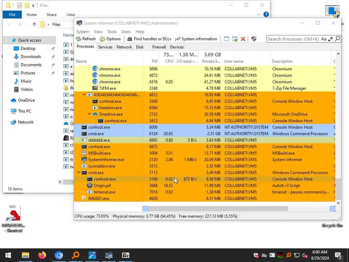Collapse the cmd.exe 2112 tree node
Viewport: 349px width, 262px height.
(x=78, y=172)
